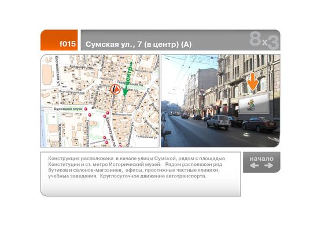Click the description text starting with Конструкция расположена
The height and width of the screenshot is (226, 321).
tap(136, 167)
